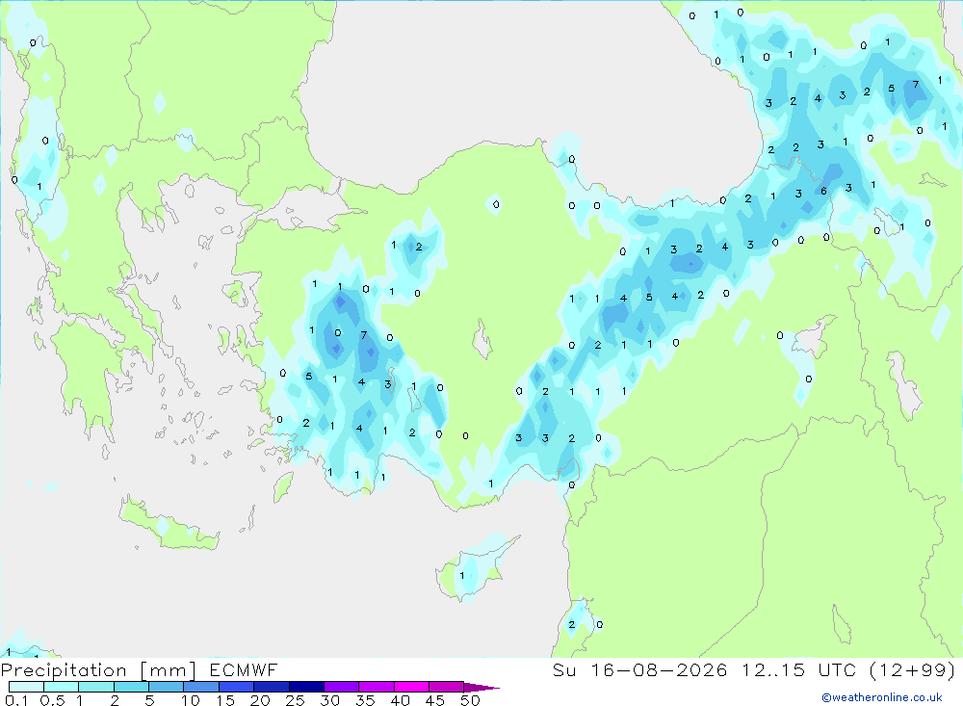Open the weatheronline.co.uk link

coord(882,697)
